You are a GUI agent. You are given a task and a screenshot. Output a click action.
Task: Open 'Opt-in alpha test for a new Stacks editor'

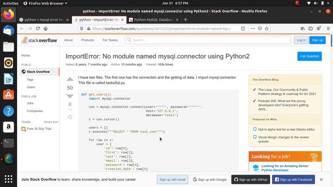[x=286, y=129]
